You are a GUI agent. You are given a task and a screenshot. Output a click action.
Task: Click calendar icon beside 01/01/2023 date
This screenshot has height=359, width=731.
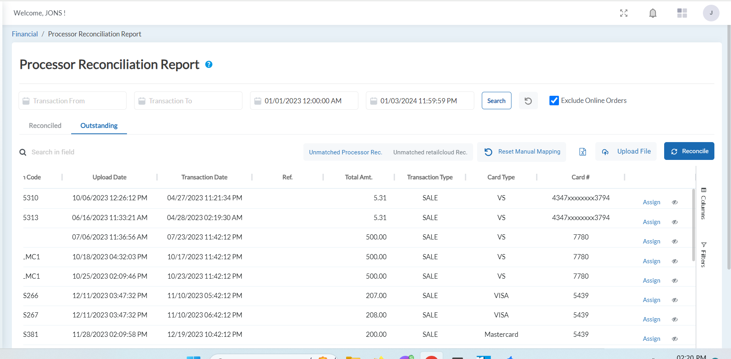coord(258,101)
